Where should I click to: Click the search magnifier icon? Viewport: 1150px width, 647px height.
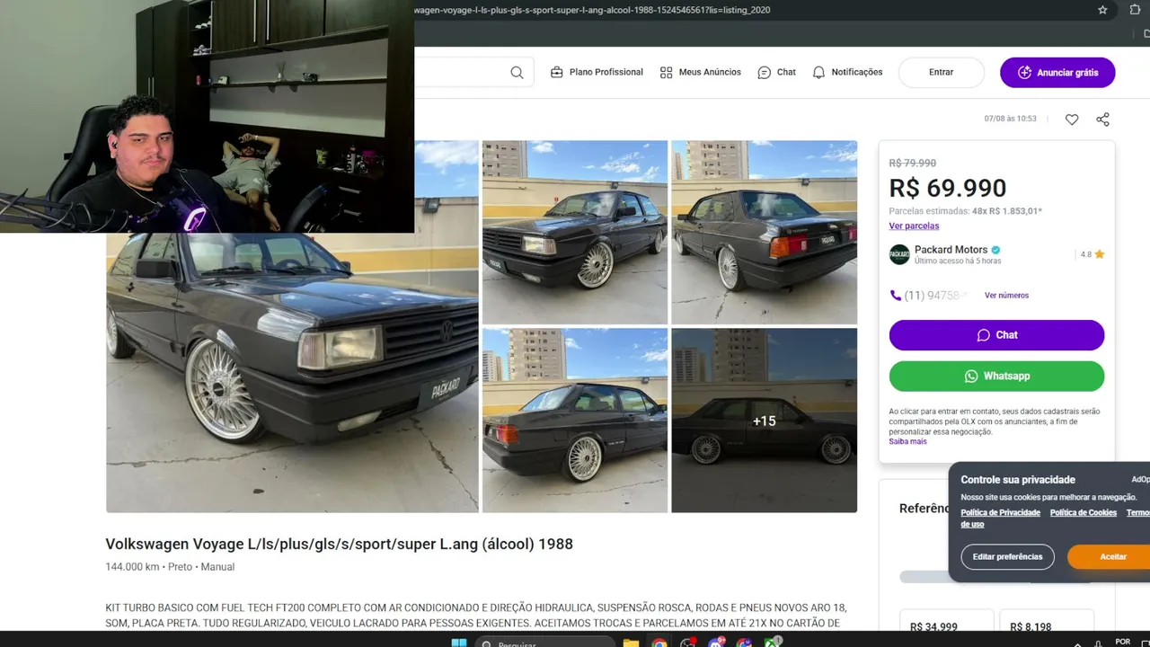517,73
